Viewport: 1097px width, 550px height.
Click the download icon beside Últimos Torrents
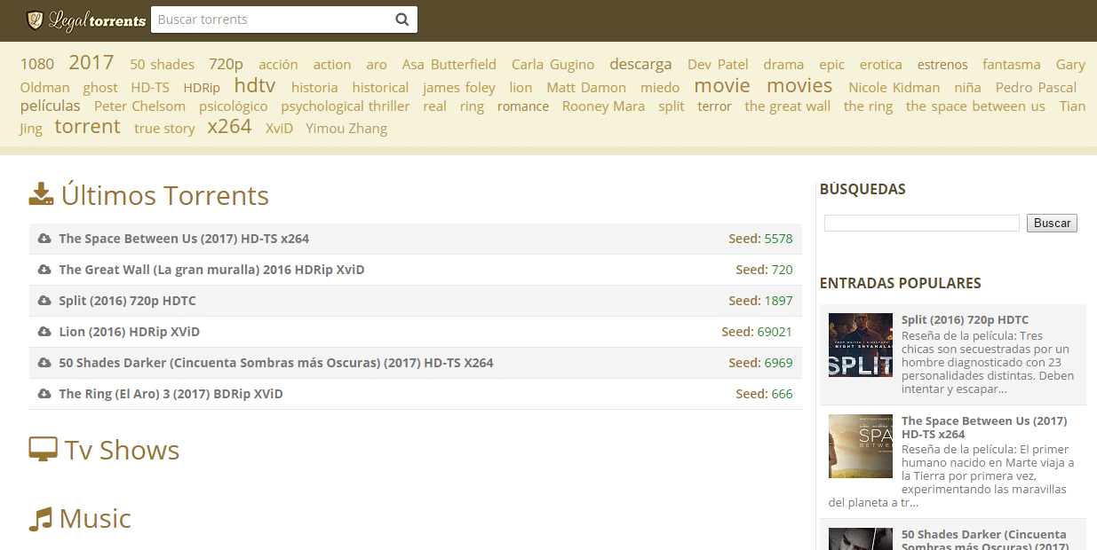point(41,194)
